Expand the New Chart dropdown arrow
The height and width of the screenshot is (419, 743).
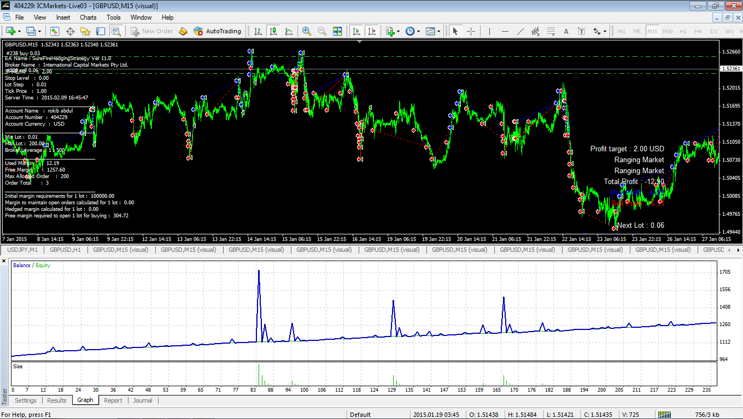(x=20, y=31)
